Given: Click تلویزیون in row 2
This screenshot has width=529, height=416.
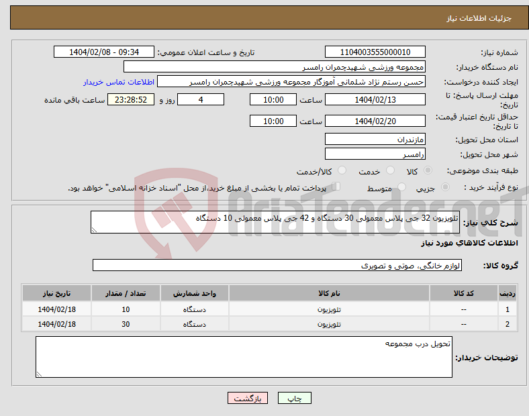Looking at the screenshot, I should coord(329,324).
